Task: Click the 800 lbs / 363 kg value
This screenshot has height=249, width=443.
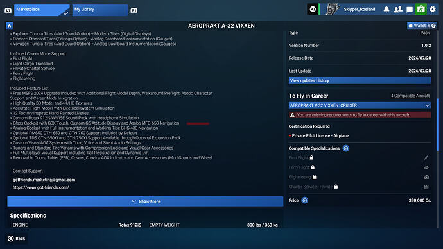Action: pos(263,225)
